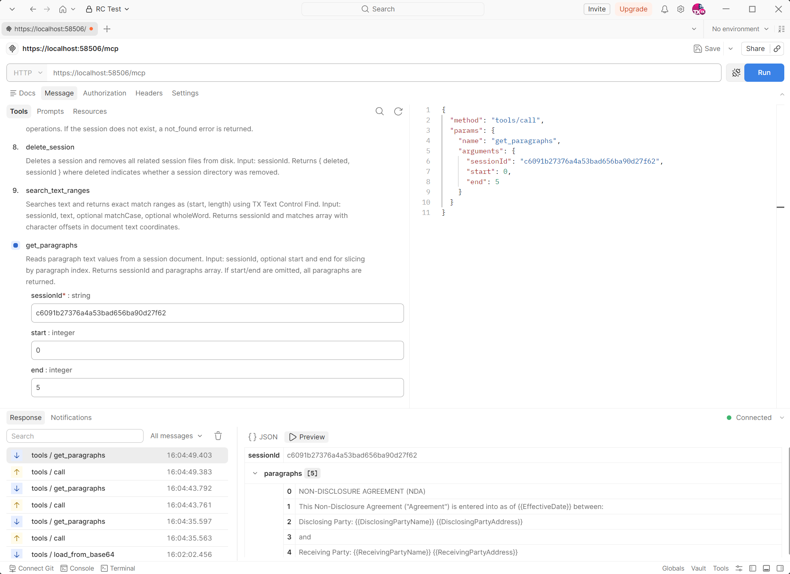Open the Console in the status bar
The image size is (790, 574).
pos(77,568)
